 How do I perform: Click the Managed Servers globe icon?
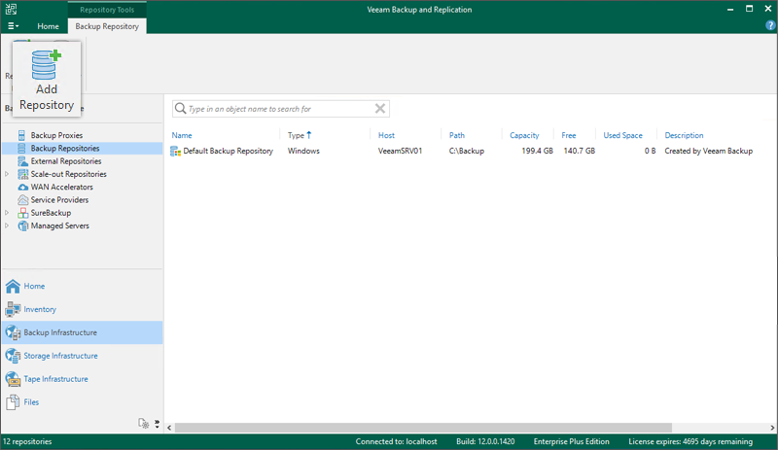pyautogui.click(x=22, y=225)
